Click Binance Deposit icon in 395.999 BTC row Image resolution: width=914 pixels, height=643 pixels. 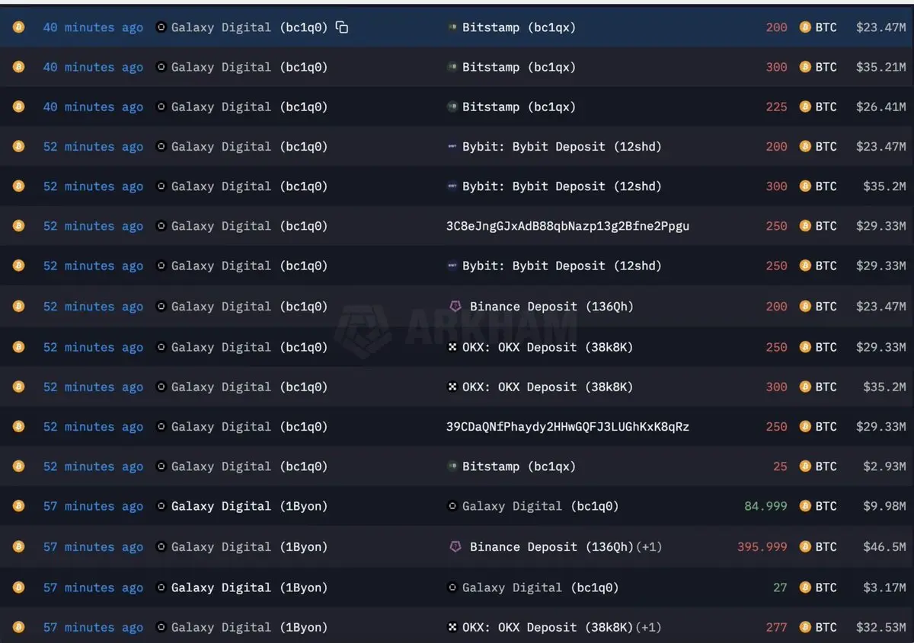[455, 546]
